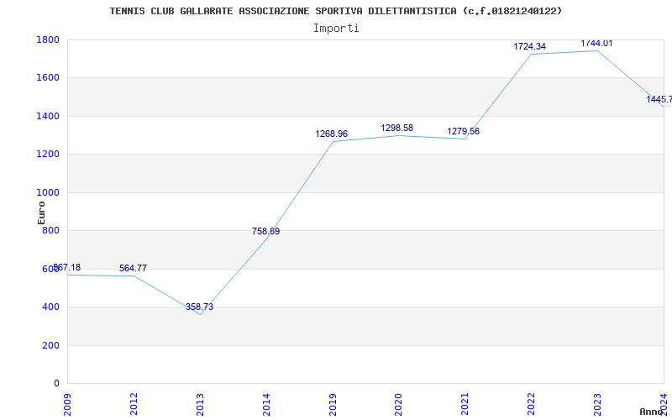
Task: Click the 2009 x-axis tick label
Action: [67, 404]
